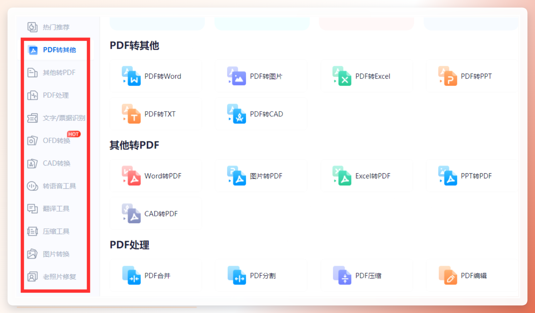Open the PDF编辑 editor tool

coord(472,275)
